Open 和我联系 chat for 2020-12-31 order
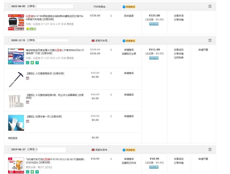 click(129, 41)
